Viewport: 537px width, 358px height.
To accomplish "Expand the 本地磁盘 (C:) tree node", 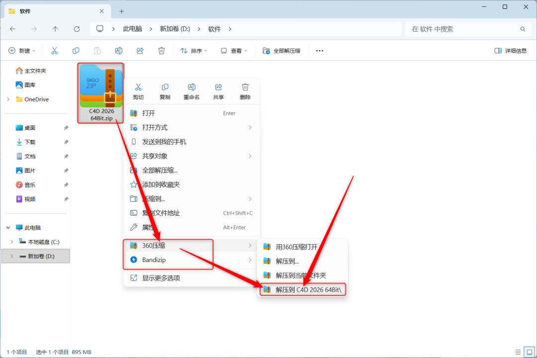I will coord(12,242).
